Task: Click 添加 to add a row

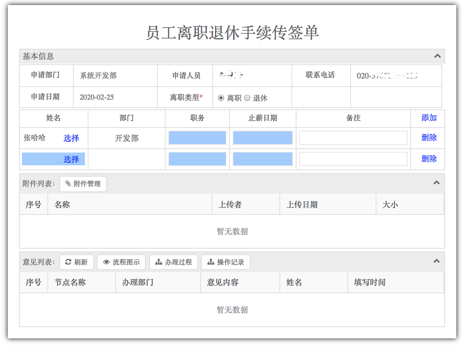Action: click(429, 118)
